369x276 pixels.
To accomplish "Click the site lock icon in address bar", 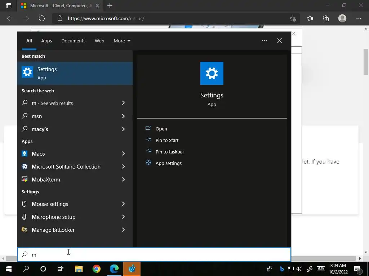I will 60,18.
